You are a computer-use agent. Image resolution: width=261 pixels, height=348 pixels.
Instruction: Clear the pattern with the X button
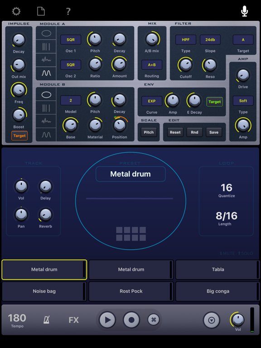click(x=153, y=320)
